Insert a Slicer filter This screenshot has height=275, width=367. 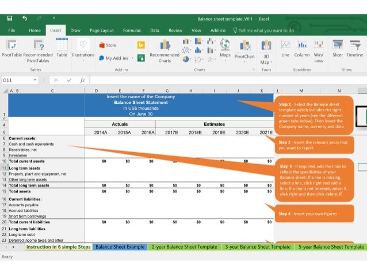[338, 49]
